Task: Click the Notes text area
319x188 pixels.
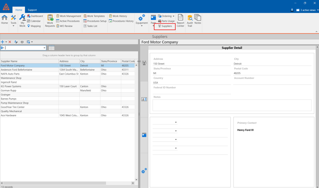Action: click(x=232, y=105)
